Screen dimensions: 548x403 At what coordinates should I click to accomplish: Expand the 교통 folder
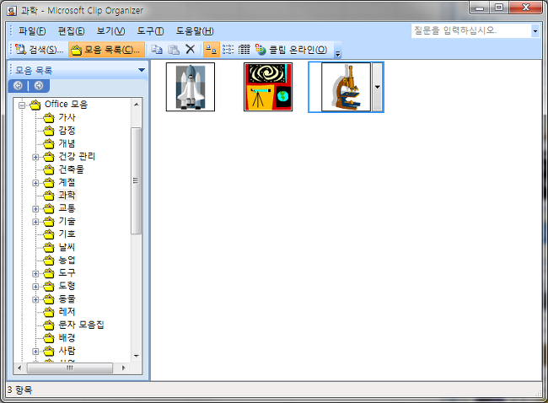[x=35, y=209]
